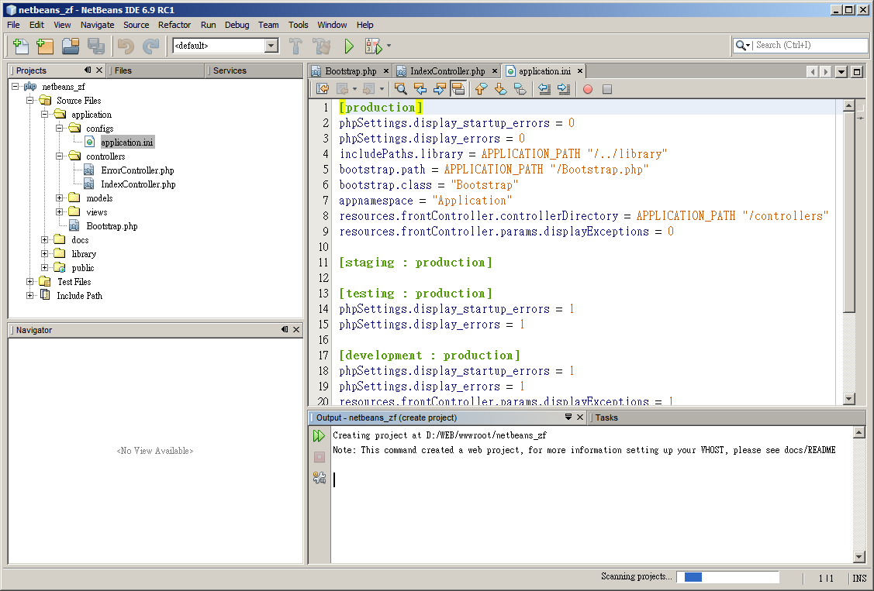Select application.ini in the project tree
This screenshot has width=874, height=591.
[x=126, y=143]
